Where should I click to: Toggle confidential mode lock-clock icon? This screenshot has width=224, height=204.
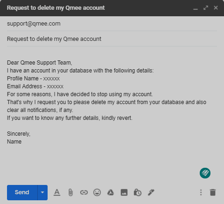(138, 192)
